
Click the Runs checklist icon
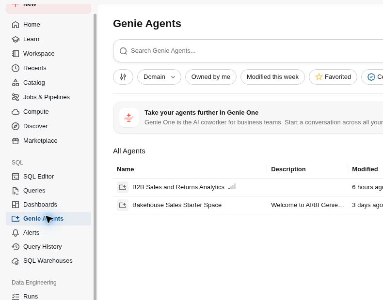16,297
